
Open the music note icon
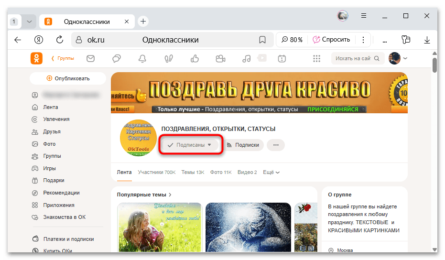point(246,58)
